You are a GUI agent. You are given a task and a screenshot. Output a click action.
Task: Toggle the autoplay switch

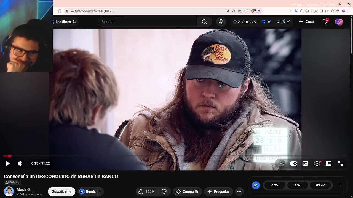point(293,163)
